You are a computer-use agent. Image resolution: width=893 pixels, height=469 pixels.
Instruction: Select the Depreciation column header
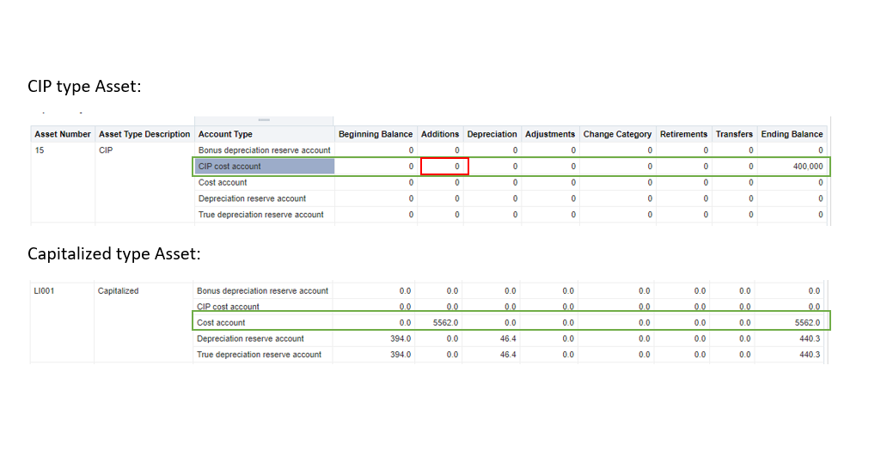[492, 134]
